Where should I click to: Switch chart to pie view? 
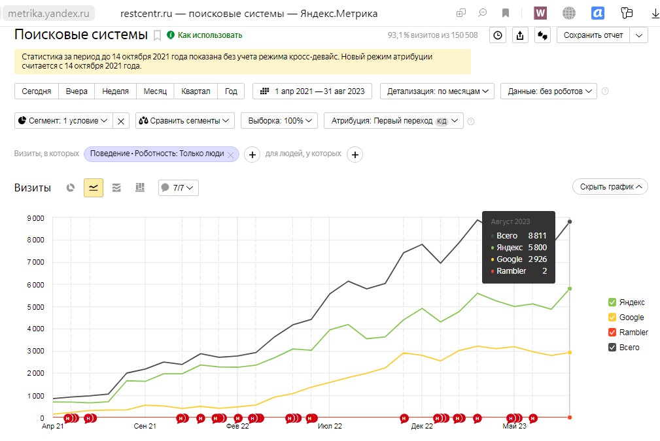click(71, 188)
